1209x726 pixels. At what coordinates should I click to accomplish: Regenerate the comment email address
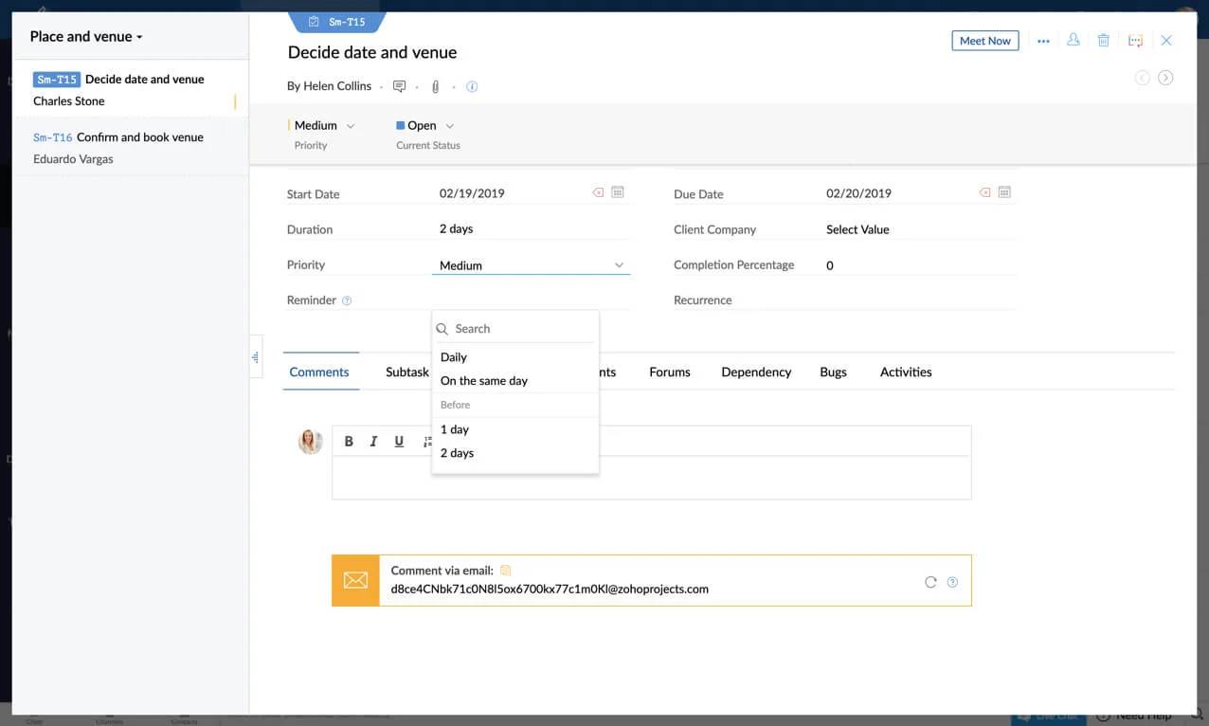930,582
